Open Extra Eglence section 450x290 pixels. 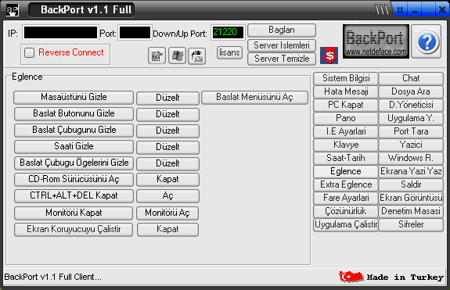[346, 184]
